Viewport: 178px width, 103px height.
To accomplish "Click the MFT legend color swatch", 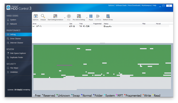I will tap(117, 95).
